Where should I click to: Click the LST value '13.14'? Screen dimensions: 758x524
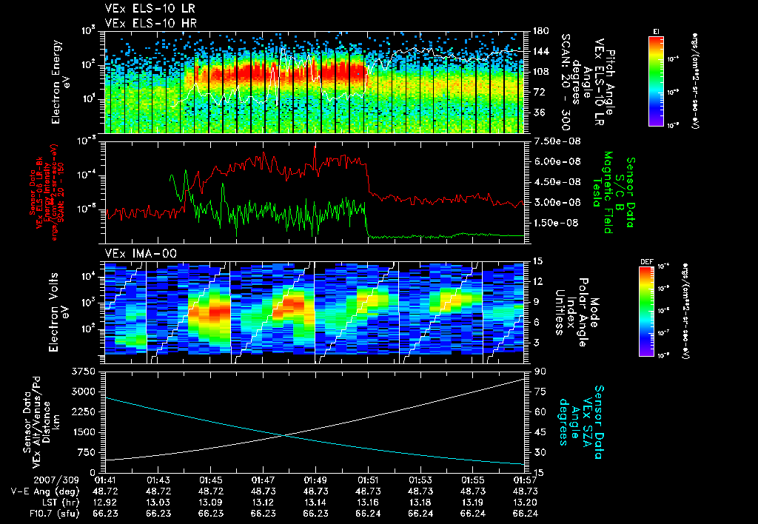click(x=315, y=503)
